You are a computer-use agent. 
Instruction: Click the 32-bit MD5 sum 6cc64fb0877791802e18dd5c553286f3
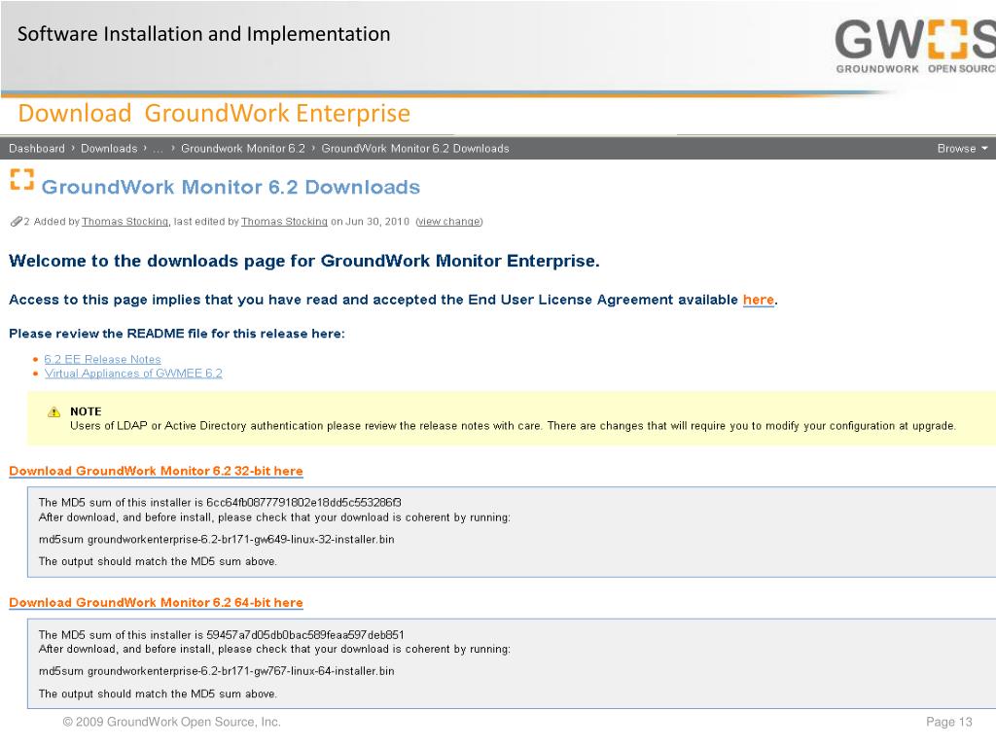click(x=303, y=502)
